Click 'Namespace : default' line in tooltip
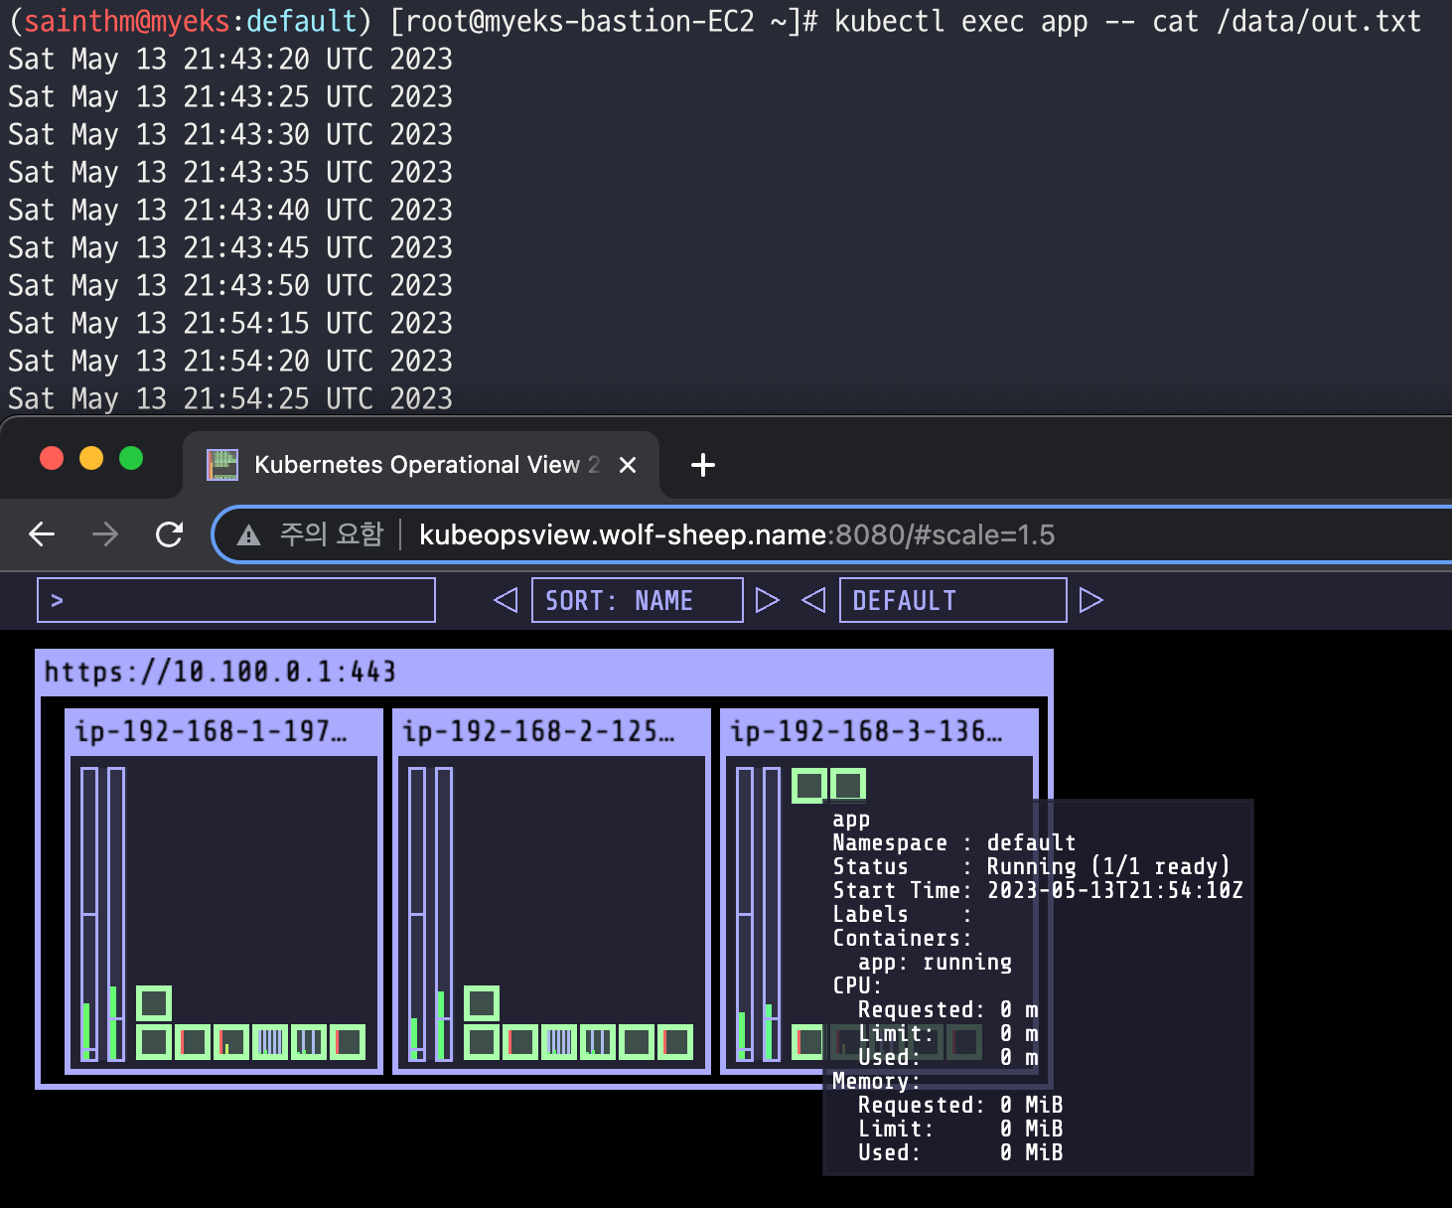Screen dimensions: 1452x1208 [954, 842]
